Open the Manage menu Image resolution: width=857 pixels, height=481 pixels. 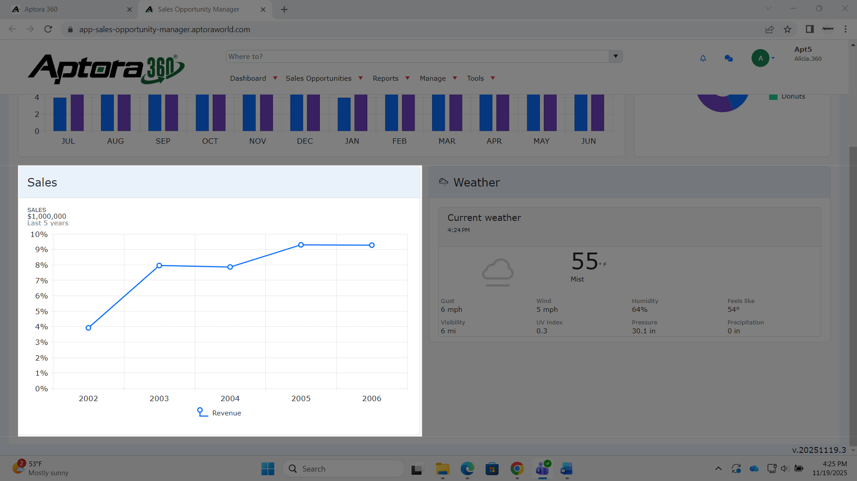[x=437, y=79]
